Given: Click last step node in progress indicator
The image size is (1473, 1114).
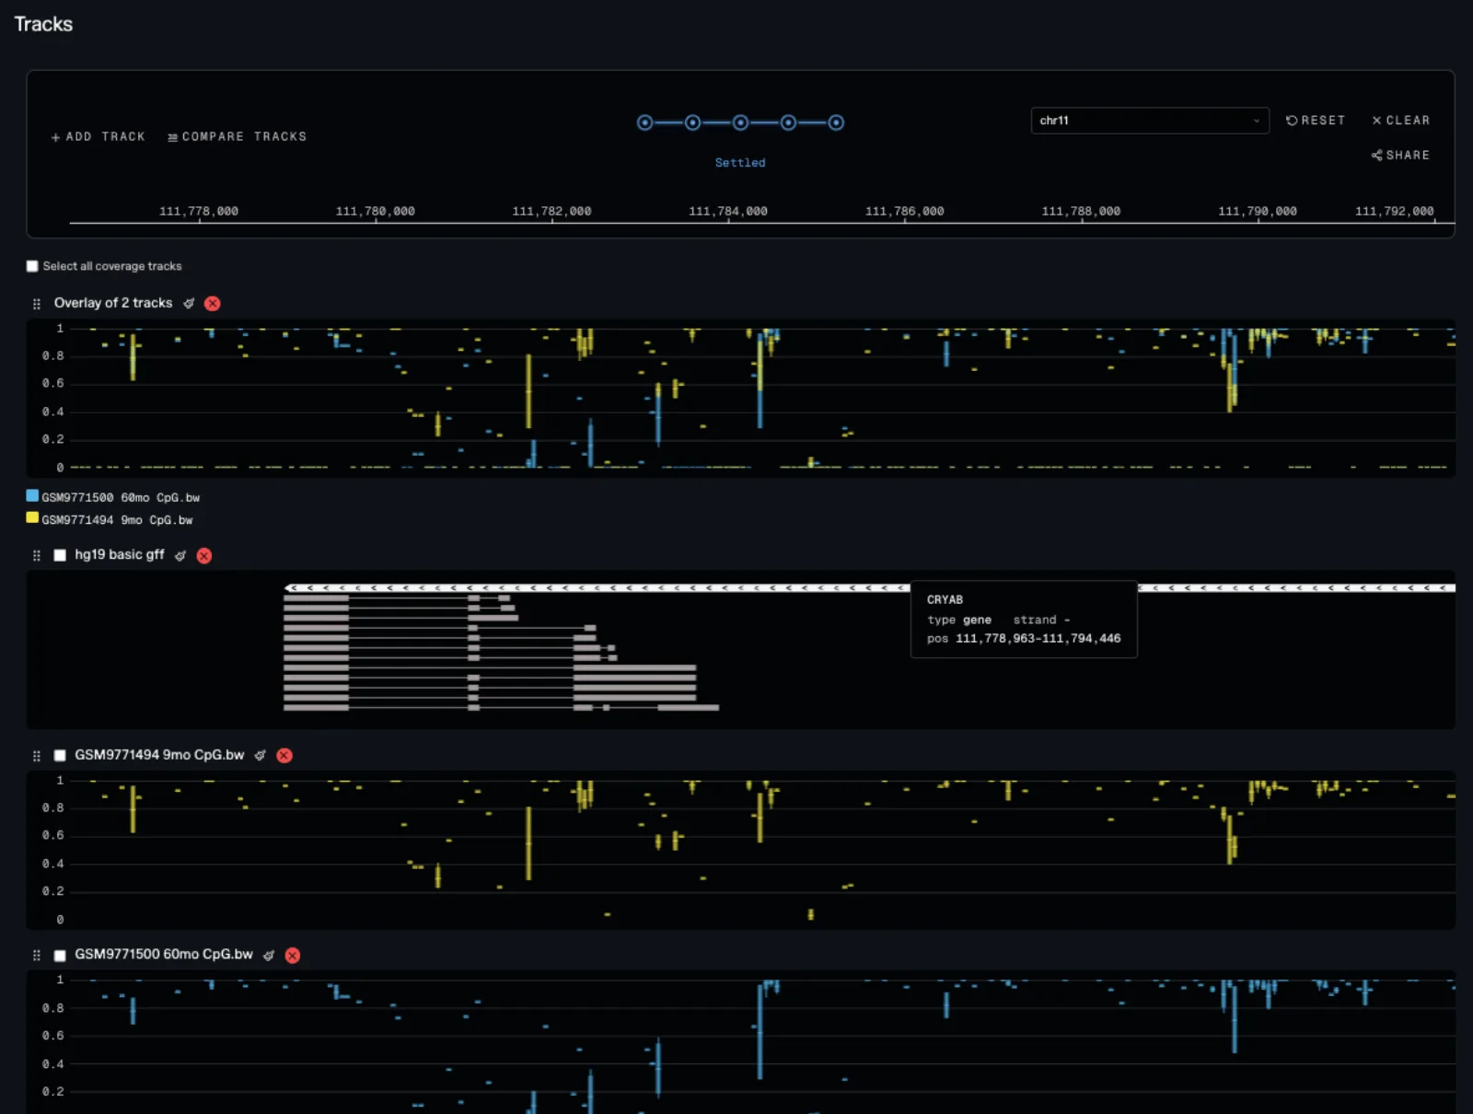Looking at the screenshot, I should (836, 122).
